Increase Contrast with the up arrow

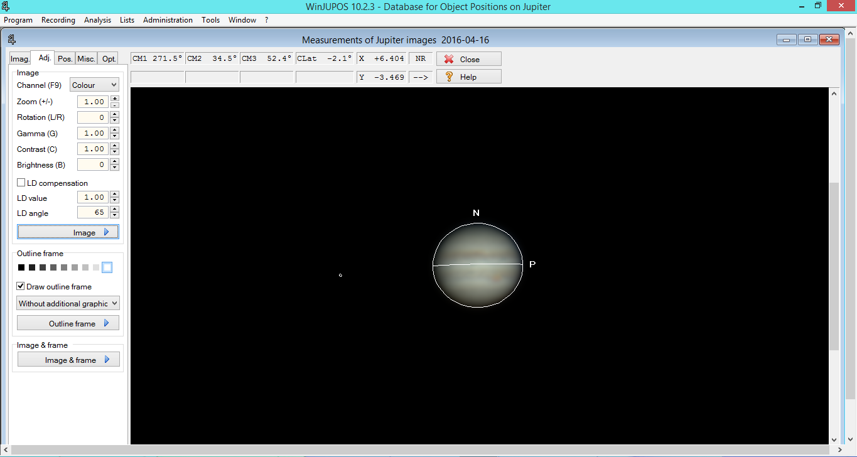coord(114,146)
